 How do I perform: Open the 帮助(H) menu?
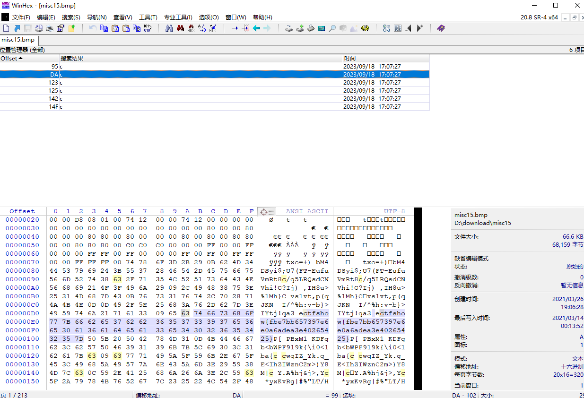coord(263,17)
